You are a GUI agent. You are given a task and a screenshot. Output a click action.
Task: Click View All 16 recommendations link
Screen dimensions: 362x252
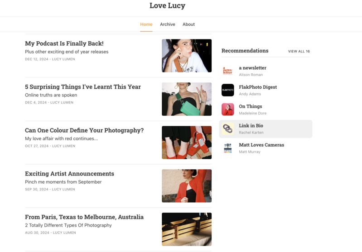(299, 52)
